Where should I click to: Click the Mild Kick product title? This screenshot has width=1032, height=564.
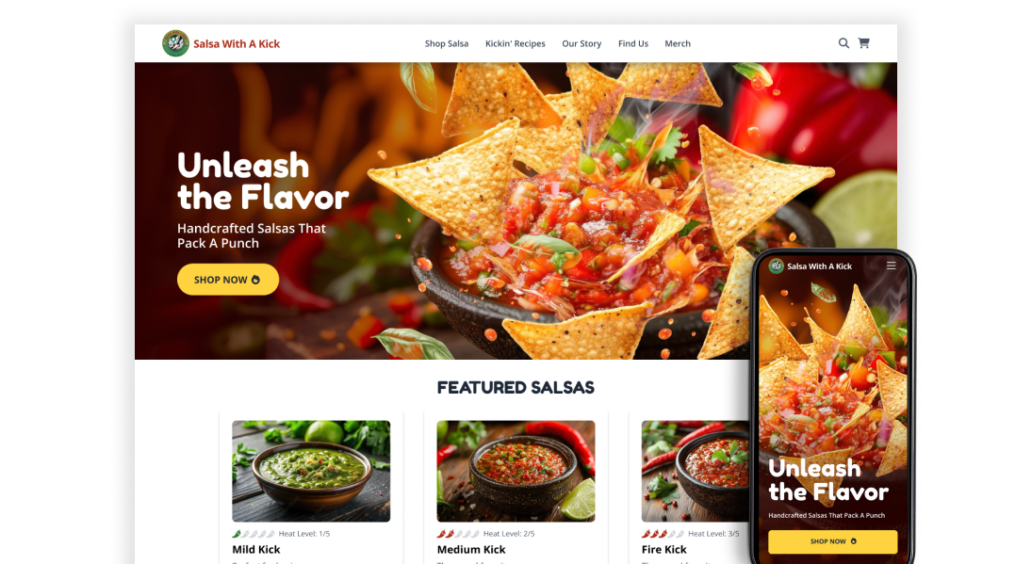(x=256, y=550)
